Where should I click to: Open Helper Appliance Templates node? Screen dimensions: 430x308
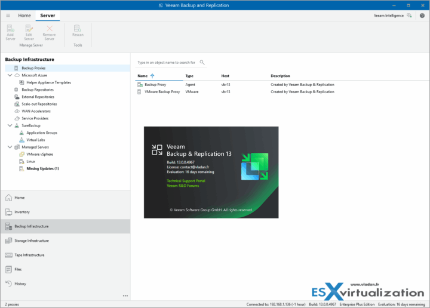[x=48, y=82]
